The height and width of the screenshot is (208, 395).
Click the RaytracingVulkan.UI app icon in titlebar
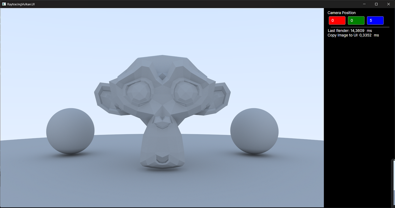pyautogui.click(x=4, y=4)
